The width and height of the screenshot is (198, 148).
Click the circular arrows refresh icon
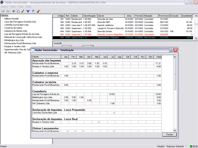click(18, 11)
